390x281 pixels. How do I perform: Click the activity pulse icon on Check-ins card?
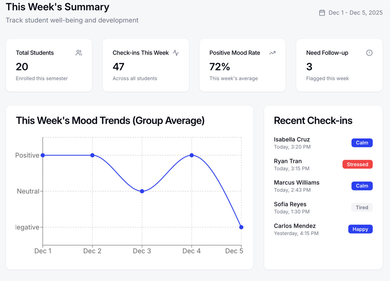[x=176, y=53]
